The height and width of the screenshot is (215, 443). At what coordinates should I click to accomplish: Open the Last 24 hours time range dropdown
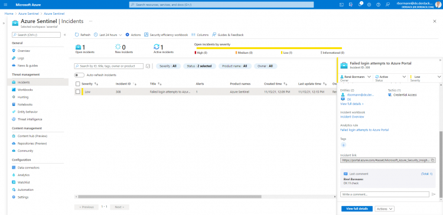tap(108, 35)
